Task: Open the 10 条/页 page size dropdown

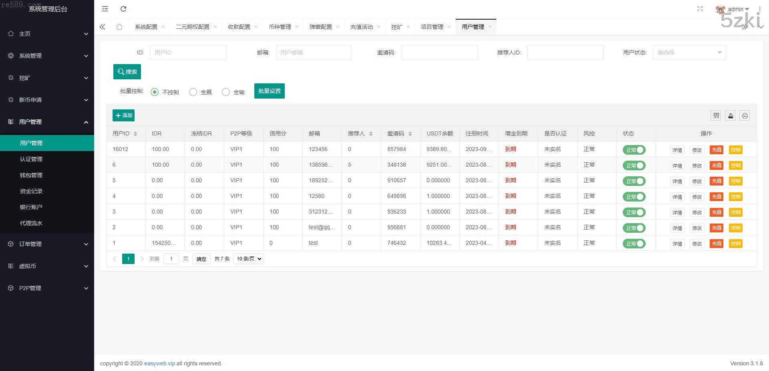Action: (249, 259)
